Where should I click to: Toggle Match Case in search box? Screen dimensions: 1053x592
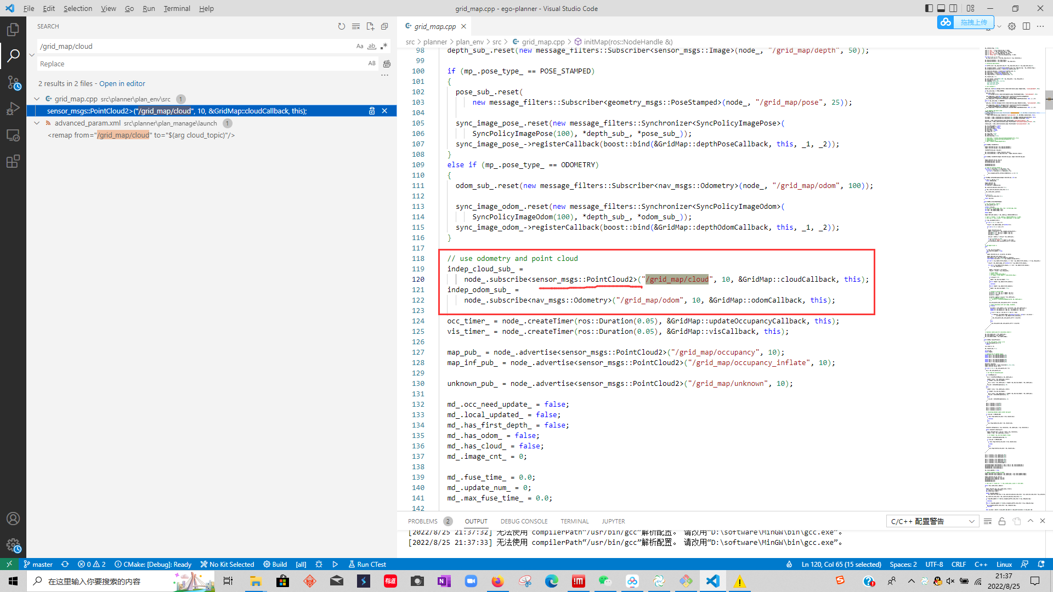click(360, 46)
